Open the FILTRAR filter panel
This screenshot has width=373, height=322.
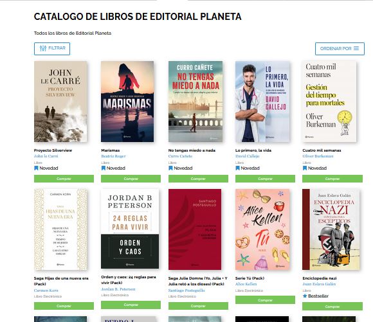(52, 49)
